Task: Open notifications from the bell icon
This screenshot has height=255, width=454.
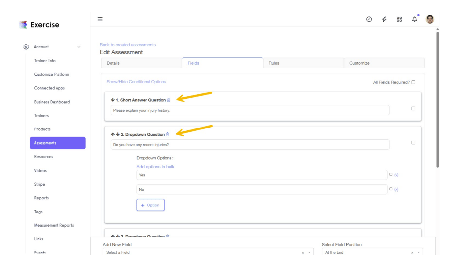Action: [x=414, y=19]
